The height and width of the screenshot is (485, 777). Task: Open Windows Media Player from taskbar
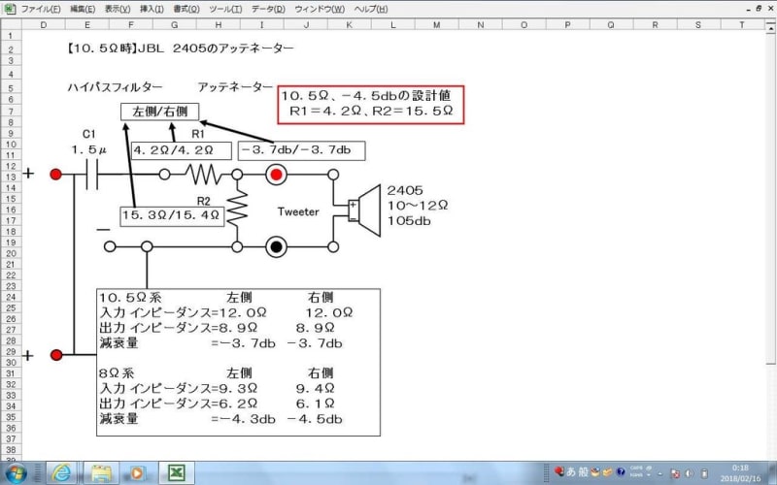click(x=137, y=473)
